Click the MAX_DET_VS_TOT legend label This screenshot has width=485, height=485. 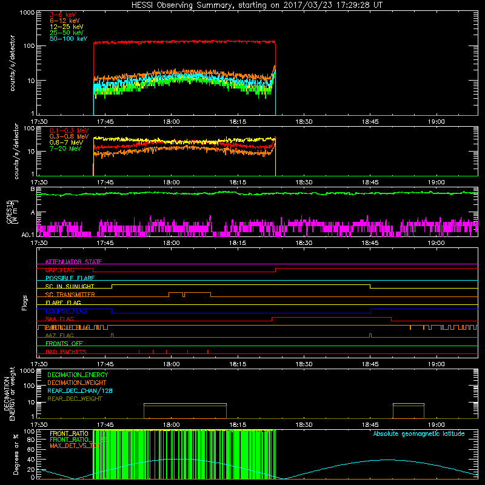tap(75, 446)
